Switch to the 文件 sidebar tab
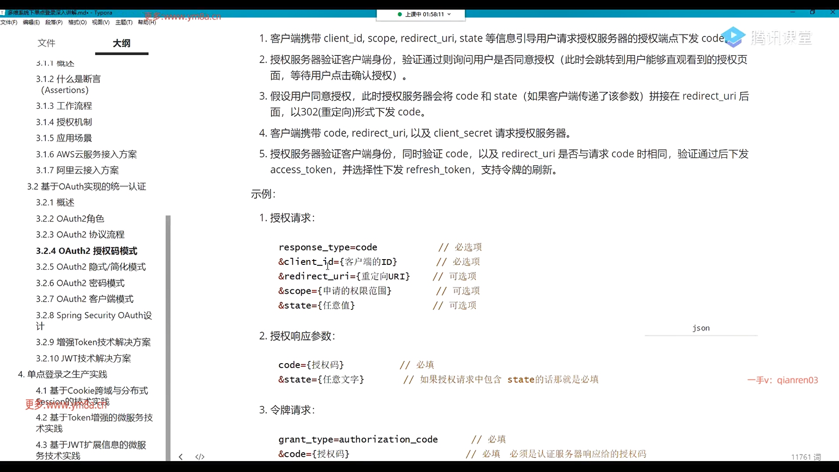 tap(46, 43)
